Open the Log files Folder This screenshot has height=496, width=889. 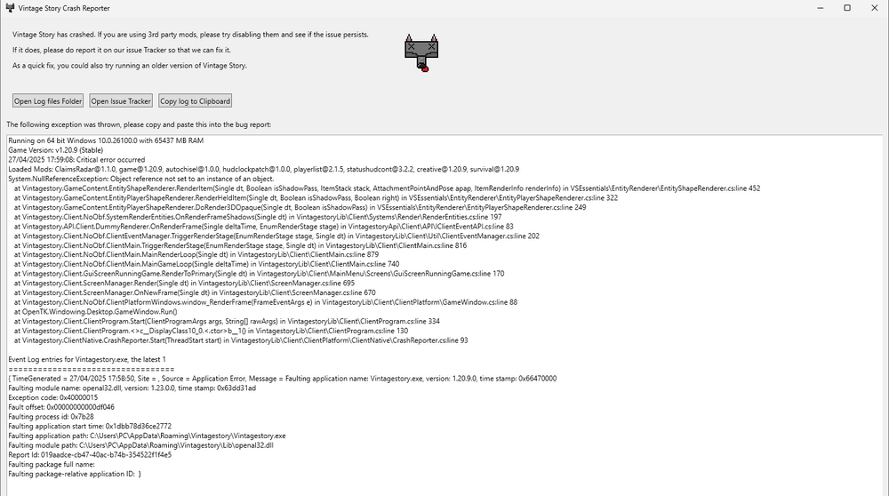pyautogui.click(x=48, y=101)
